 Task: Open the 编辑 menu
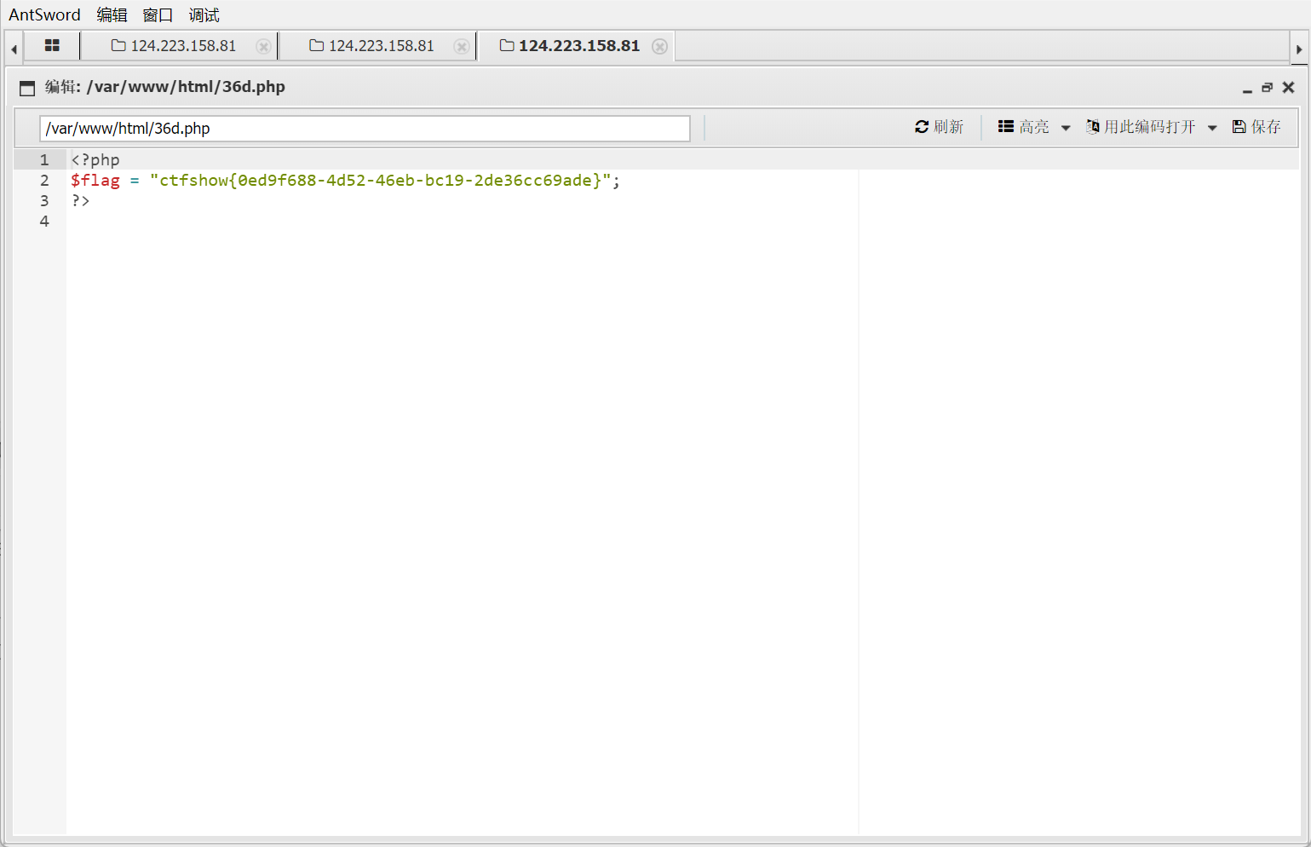(x=112, y=14)
